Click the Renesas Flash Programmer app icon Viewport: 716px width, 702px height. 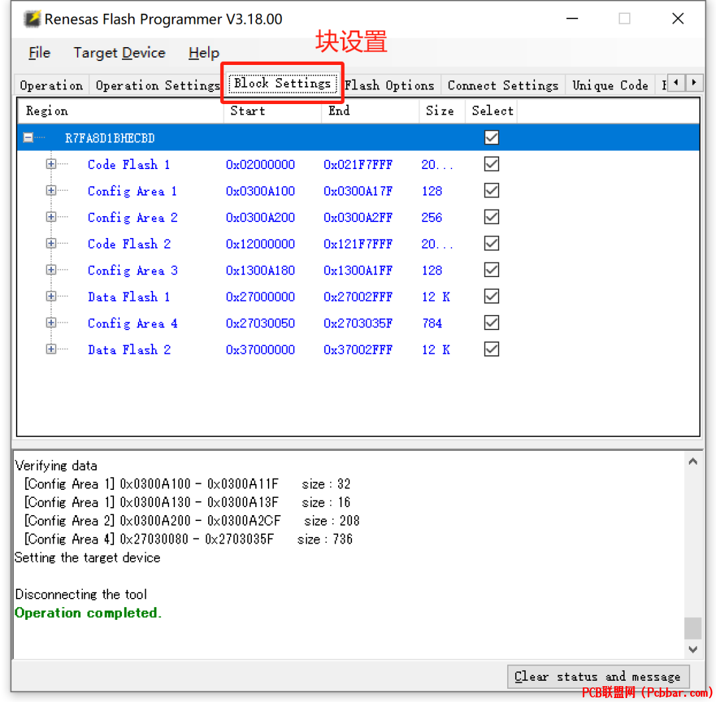[x=32, y=19]
